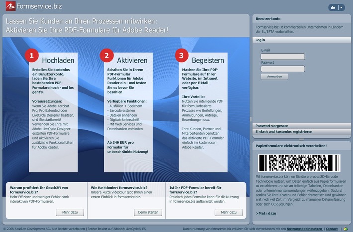Screen dimensions: 353x232
Task: Click the Warum profitiert Ihr Geschäft heading
Action: [x=39, y=190]
